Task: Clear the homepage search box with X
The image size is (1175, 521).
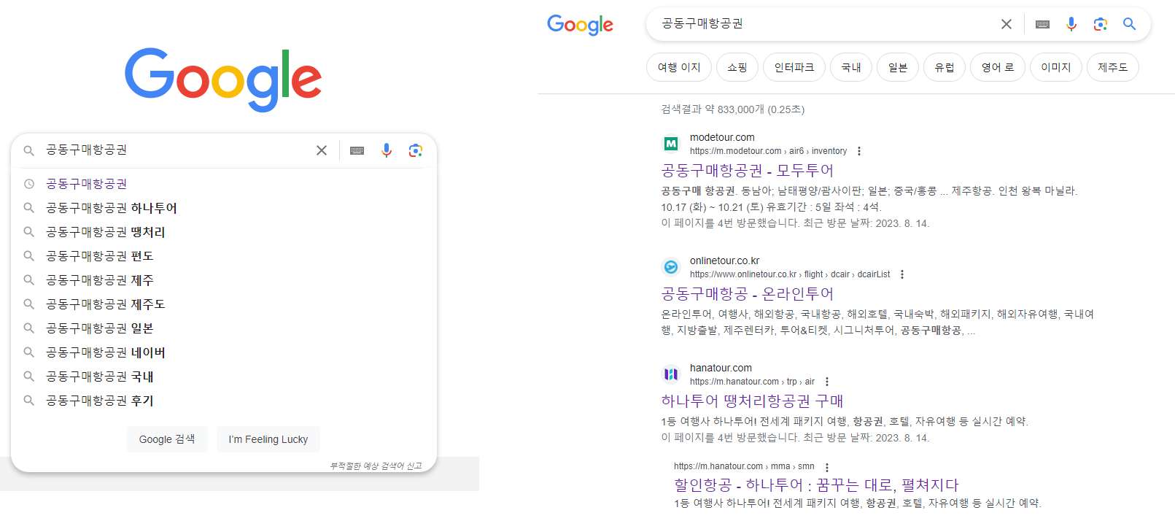Action: (x=322, y=150)
